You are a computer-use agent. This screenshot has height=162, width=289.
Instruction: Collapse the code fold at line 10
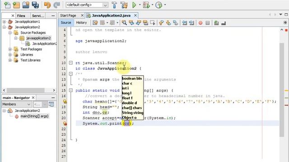tap(71, 63)
